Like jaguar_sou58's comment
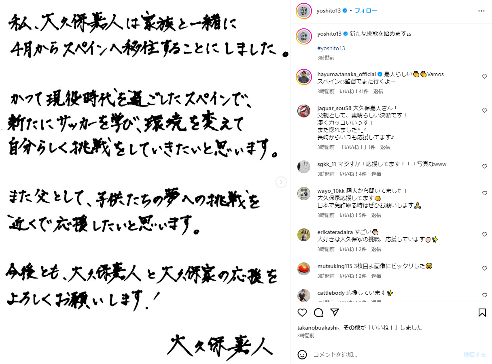 tap(484, 111)
